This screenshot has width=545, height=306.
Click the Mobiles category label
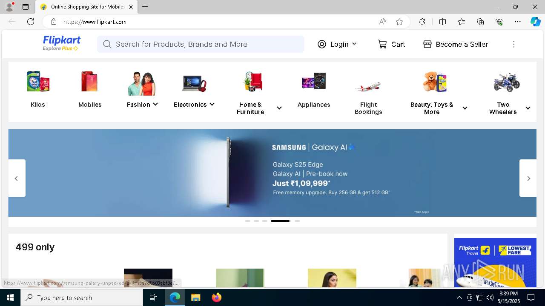tap(90, 105)
